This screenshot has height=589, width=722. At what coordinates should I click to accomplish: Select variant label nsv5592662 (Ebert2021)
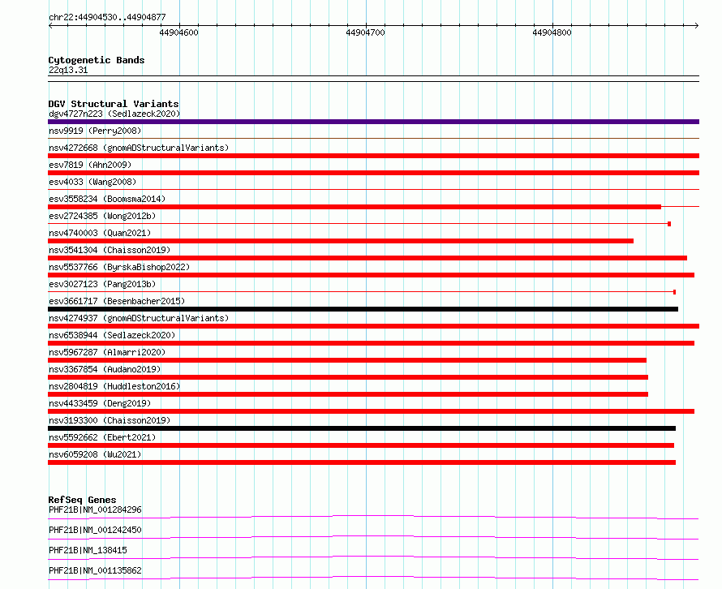pos(102,437)
